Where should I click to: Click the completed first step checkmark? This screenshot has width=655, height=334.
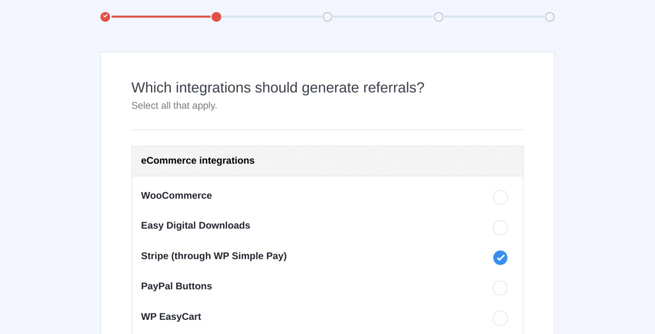[x=106, y=17]
